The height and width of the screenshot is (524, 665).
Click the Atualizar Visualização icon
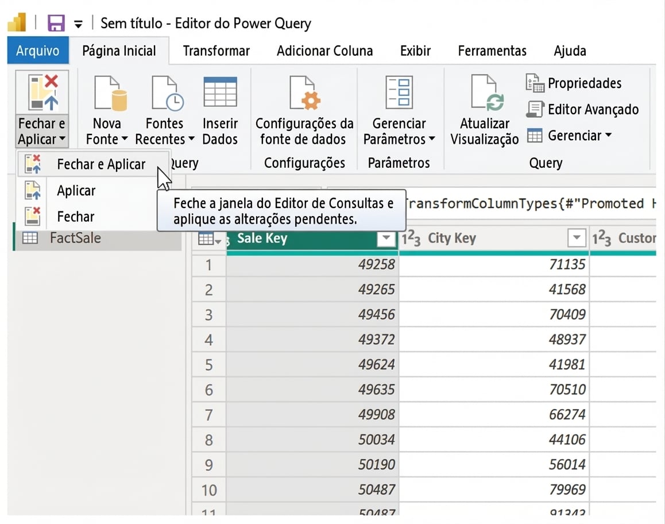(x=485, y=94)
